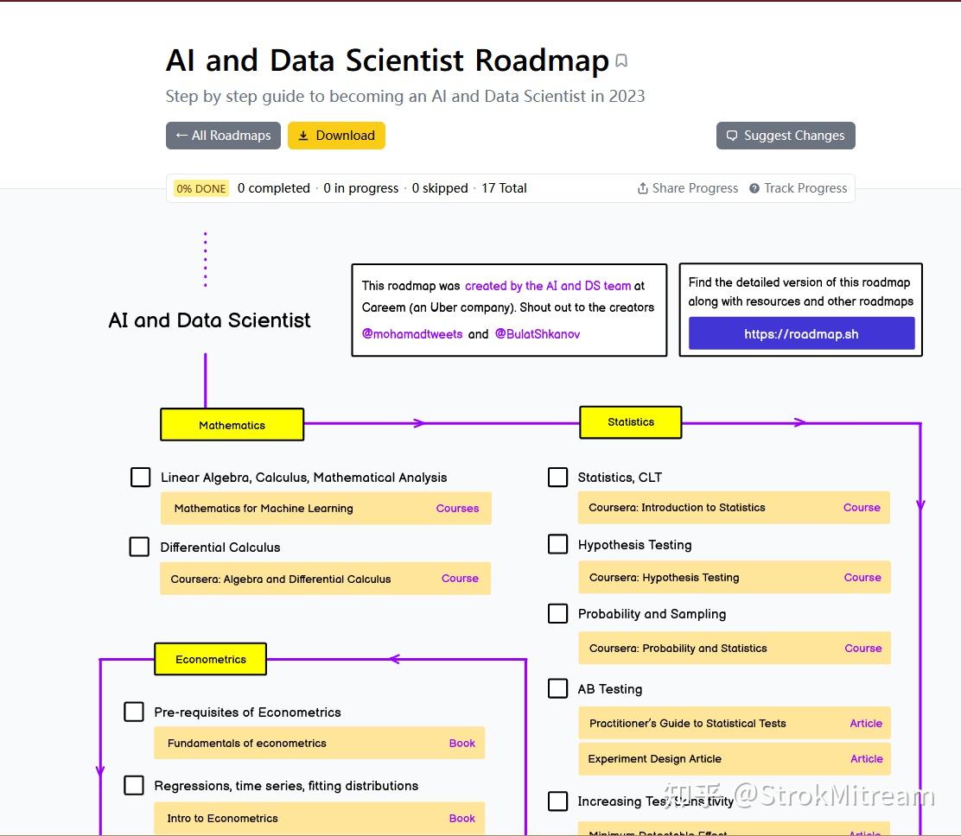The image size is (961, 836).
Task: Check the AB Testing checkbox
Action: tap(558, 688)
